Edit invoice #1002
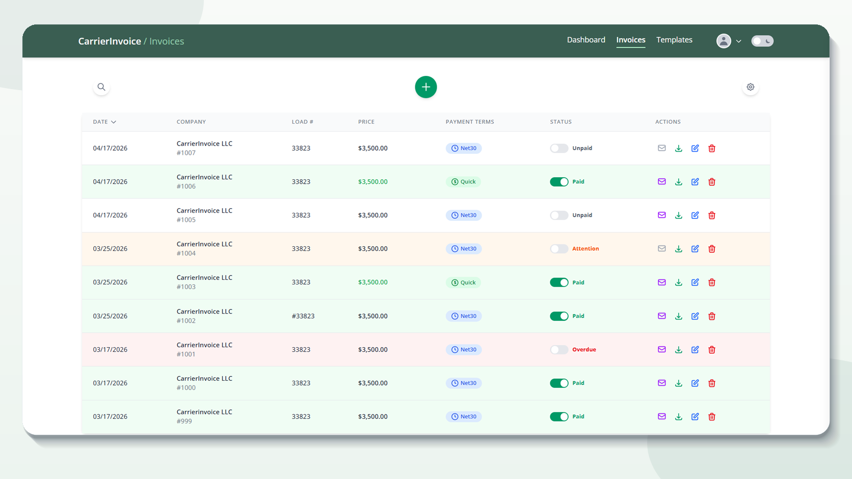Screen dimensions: 852x479 [x=695, y=316]
